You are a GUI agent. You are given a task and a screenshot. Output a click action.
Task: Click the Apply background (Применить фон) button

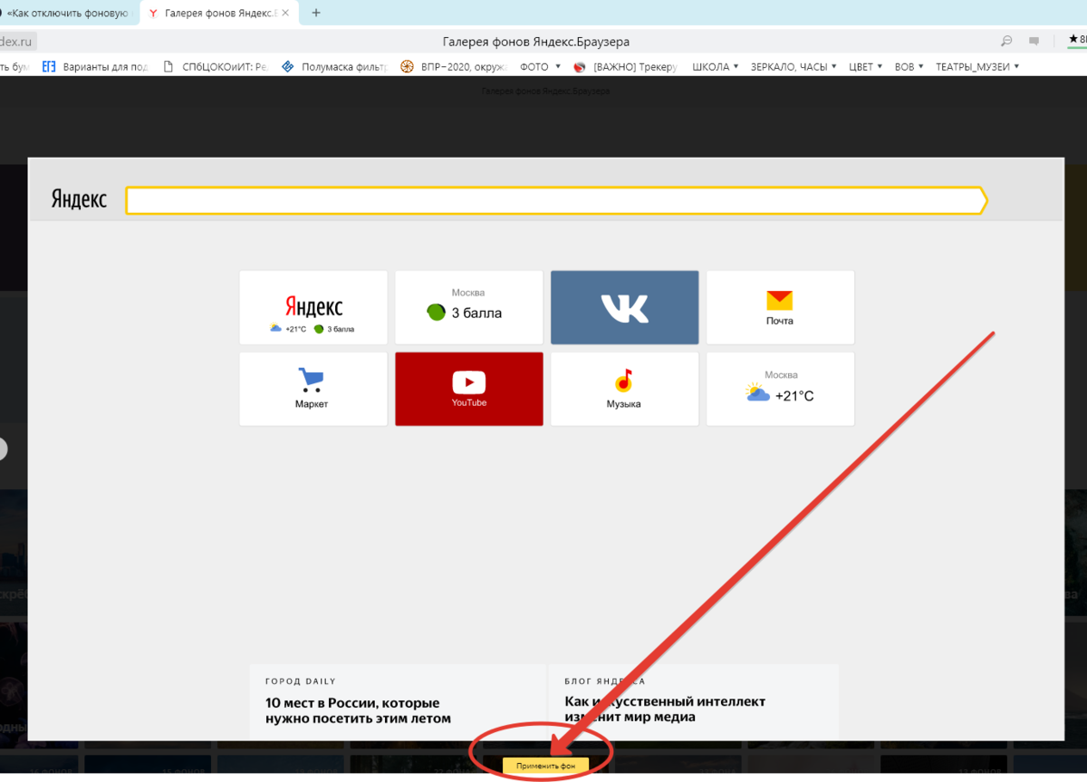tap(545, 766)
